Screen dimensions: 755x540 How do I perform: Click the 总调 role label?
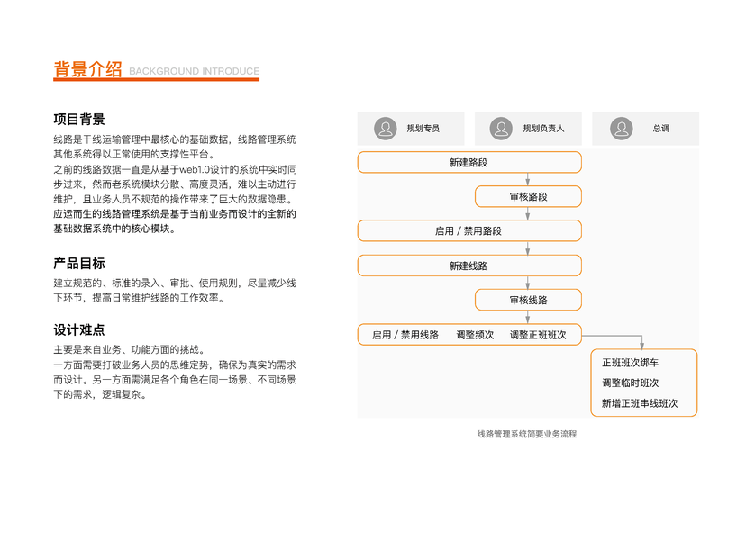(661, 129)
